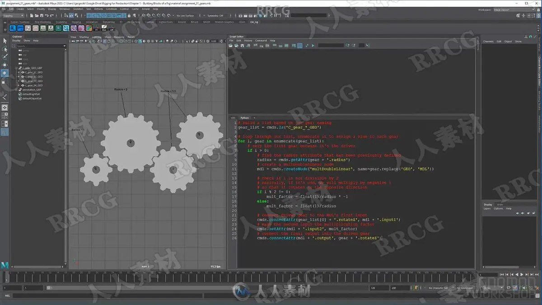Click the time slider ruler
This screenshot has width=542, height=305.
click(239, 277)
